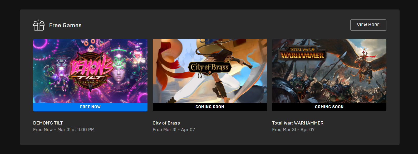Viewport: 418px width, 154px height.
Task: Click the Total War Warhammer logo
Action: 302,53
